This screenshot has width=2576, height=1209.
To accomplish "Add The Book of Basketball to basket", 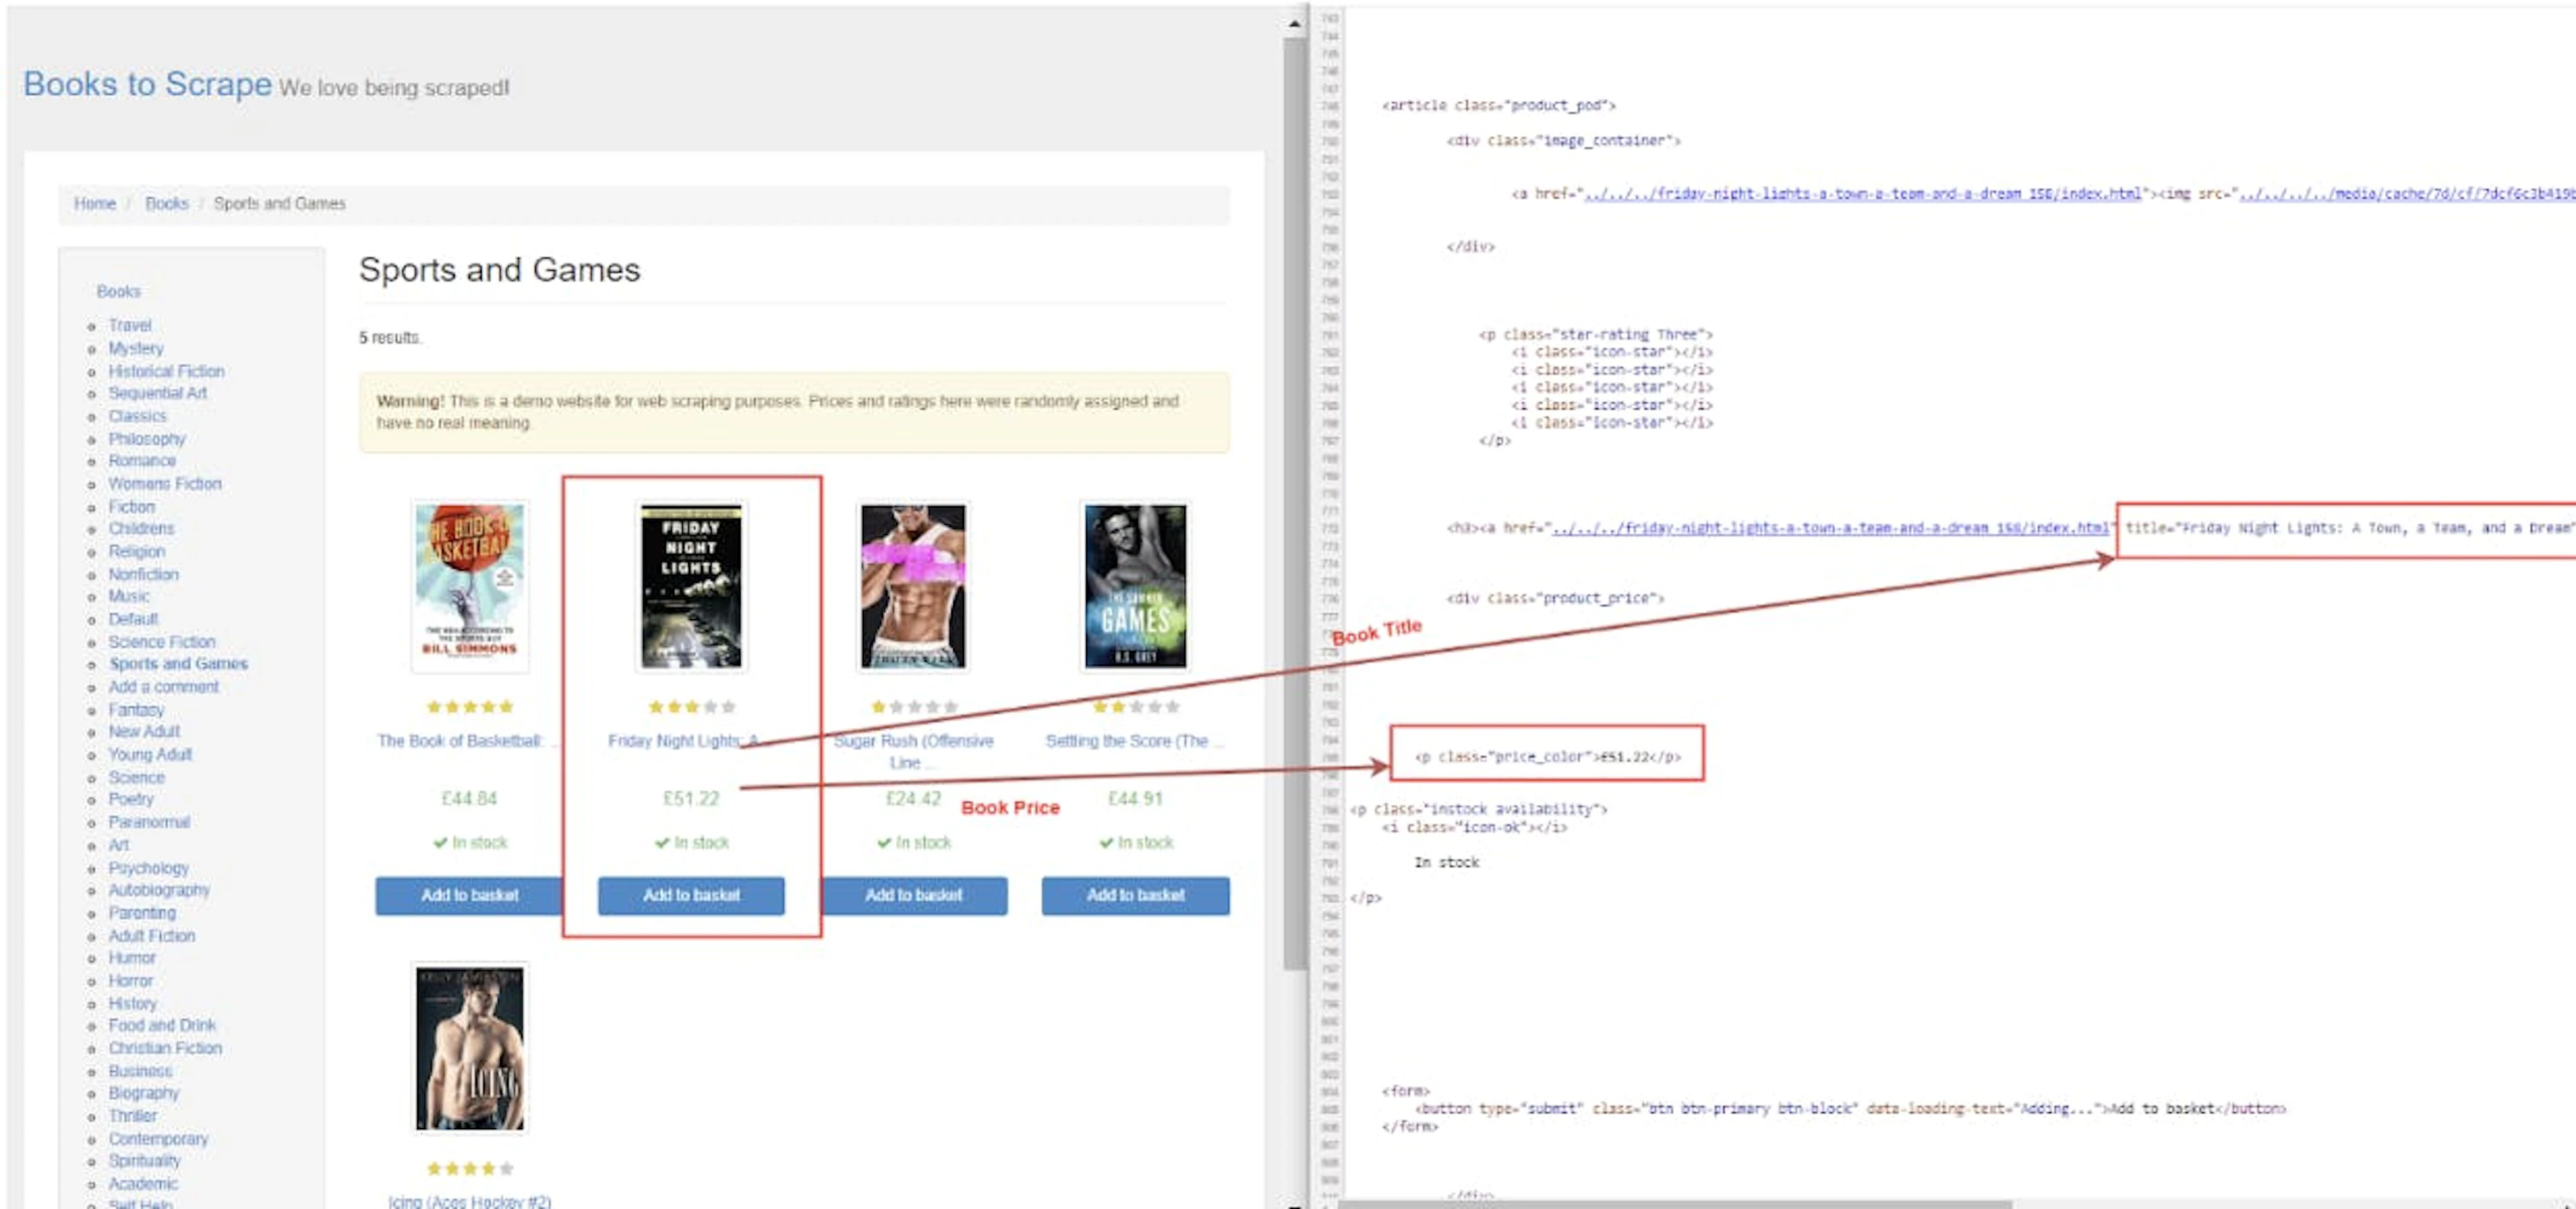I will click(469, 897).
